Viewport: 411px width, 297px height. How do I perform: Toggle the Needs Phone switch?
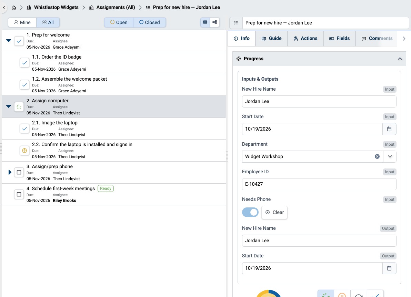pos(250,212)
